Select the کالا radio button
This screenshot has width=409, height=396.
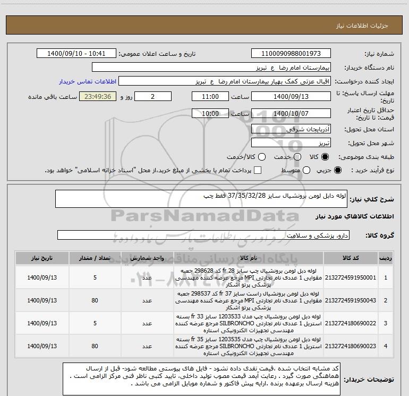(325, 157)
